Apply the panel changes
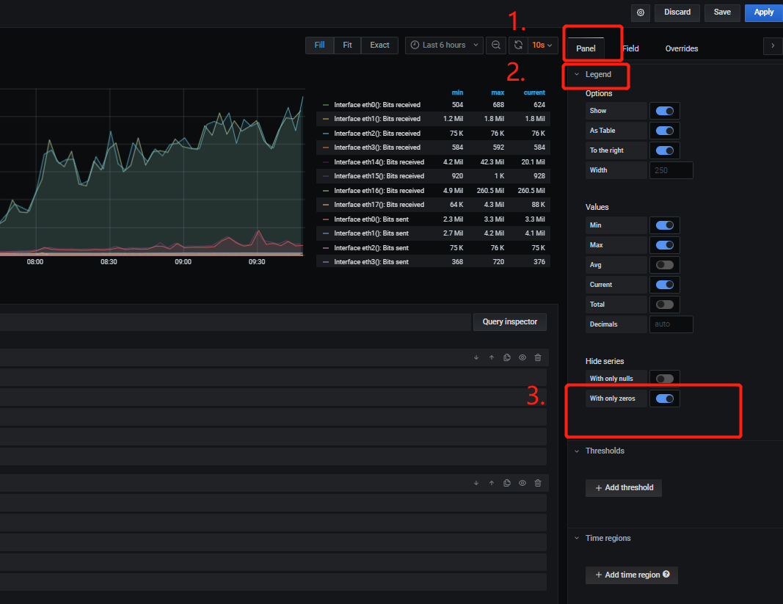Viewport: 783px width, 604px height. click(763, 12)
